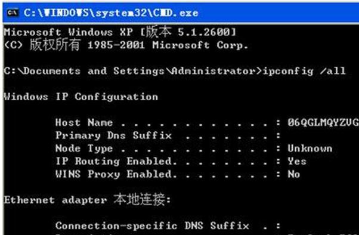Select the host name value 06QGLMQYZUG
The image size is (359, 235).
point(323,122)
